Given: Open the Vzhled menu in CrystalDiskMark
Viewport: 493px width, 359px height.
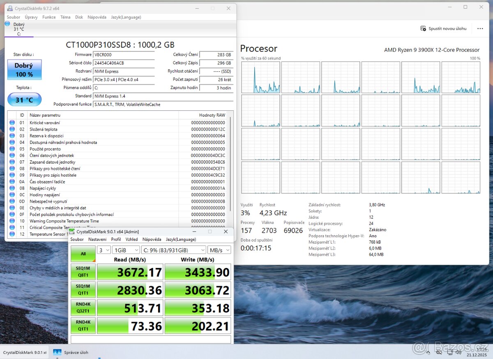Looking at the screenshot, I should point(131,239).
